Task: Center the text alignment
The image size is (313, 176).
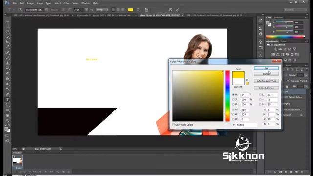Action: tap(118, 10)
